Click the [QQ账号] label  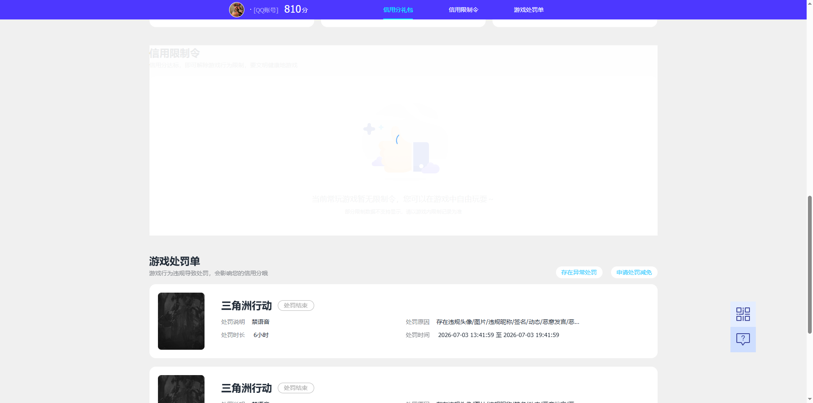click(x=266, y=10)
